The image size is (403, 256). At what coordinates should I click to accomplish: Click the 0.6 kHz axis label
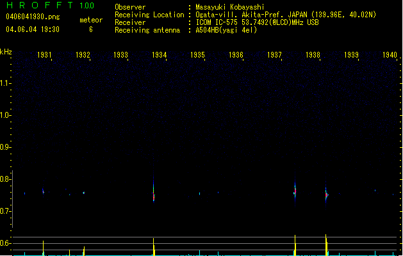pyautogui.click(x=5, y=243)
